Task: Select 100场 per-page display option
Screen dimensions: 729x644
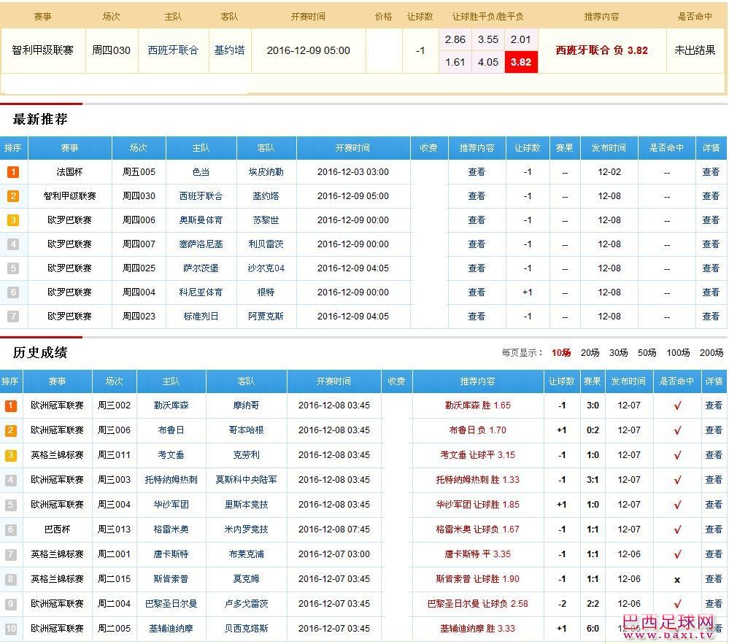Action: pyautogui.click(x=679, y=352)
